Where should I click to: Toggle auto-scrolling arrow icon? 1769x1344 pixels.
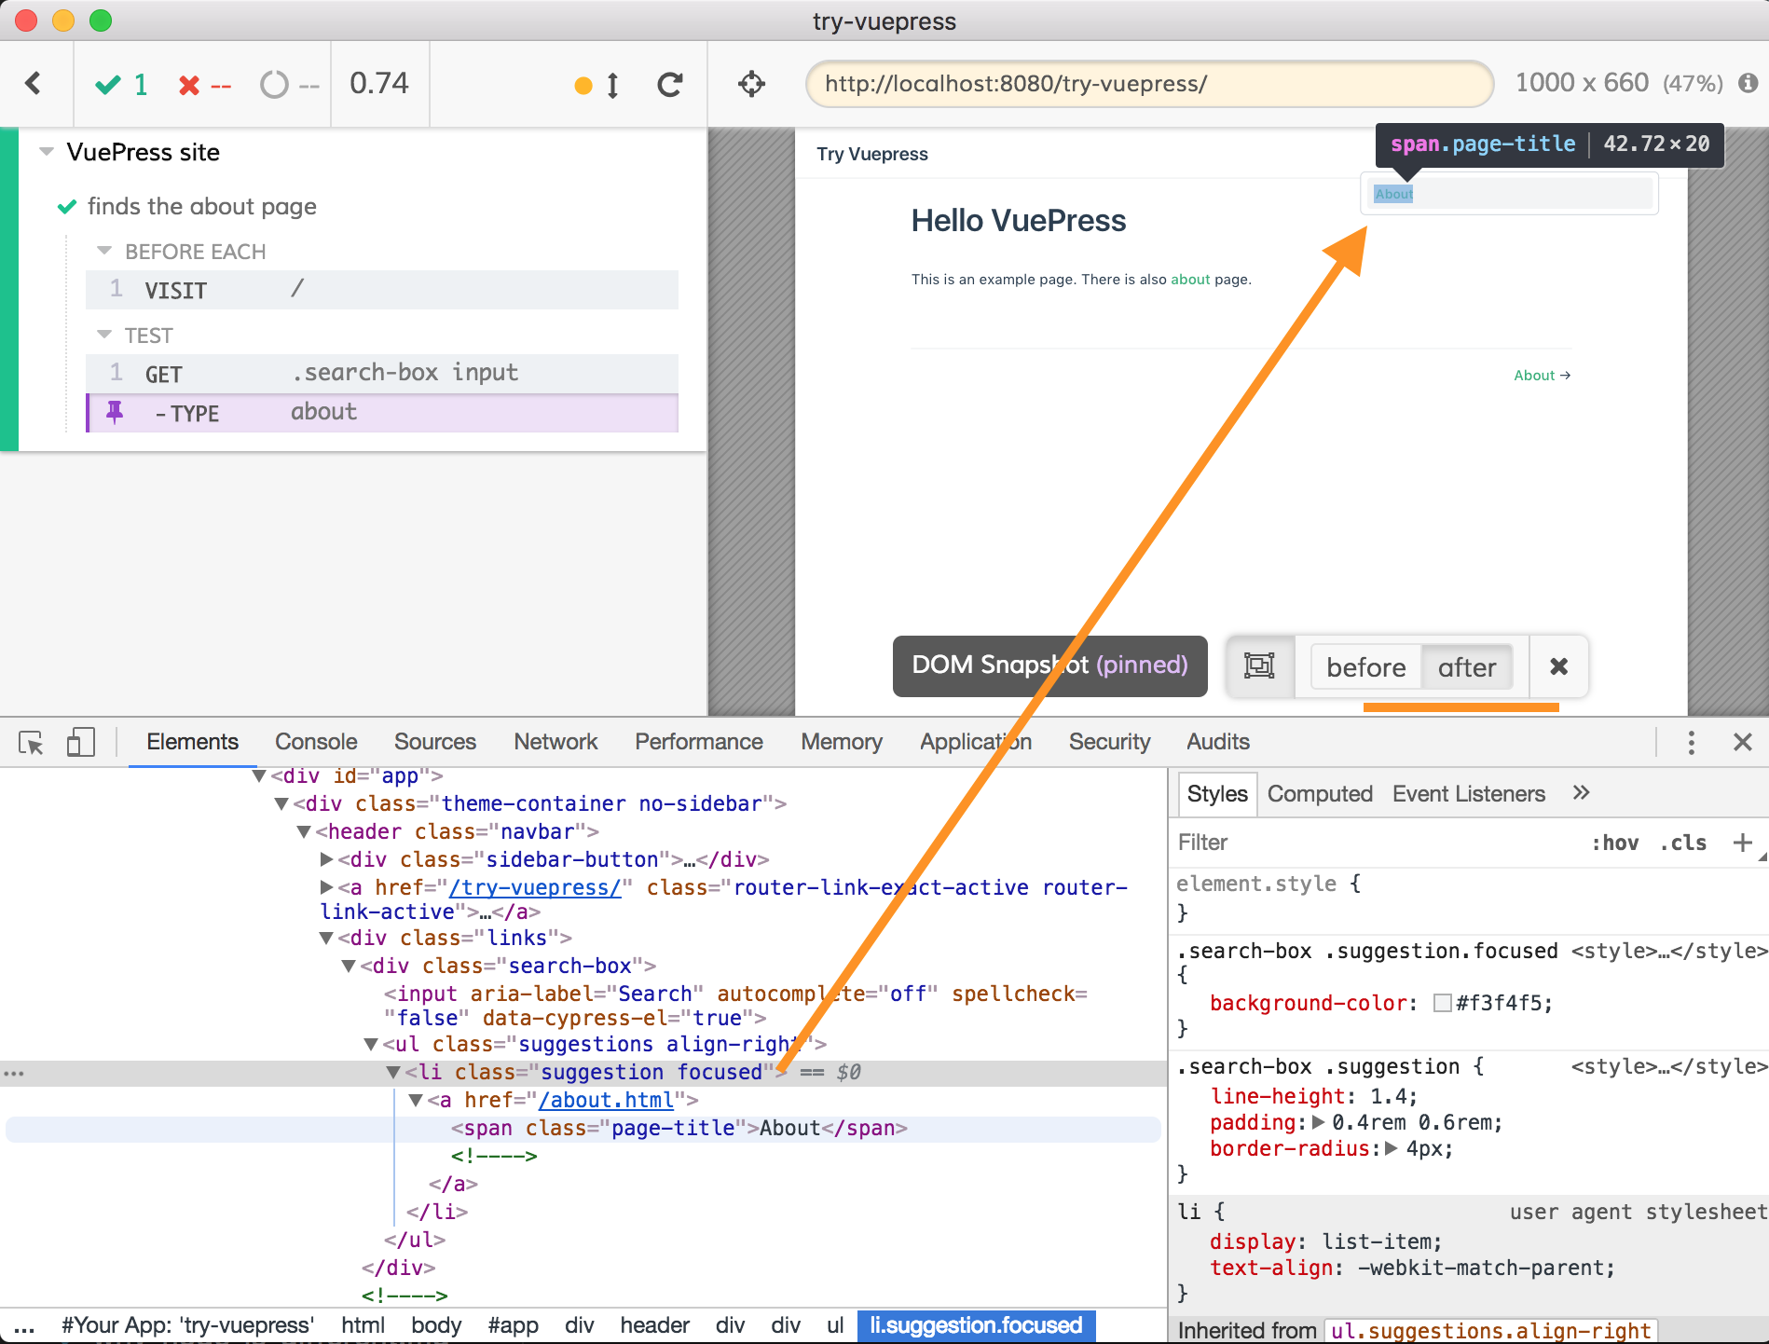(x=611, y=86)
